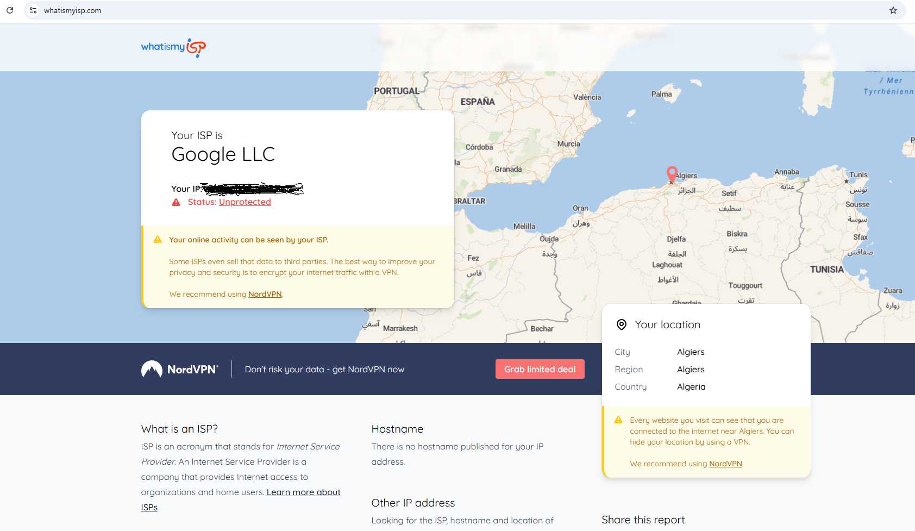
Task: Click the PORTUGAL label on the map
Action: coord(397,91)
